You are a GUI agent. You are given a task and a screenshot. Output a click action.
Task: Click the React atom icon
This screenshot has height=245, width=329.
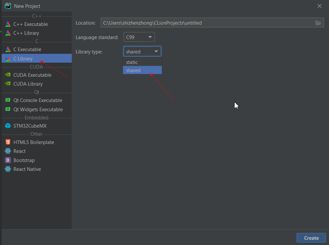8,151
